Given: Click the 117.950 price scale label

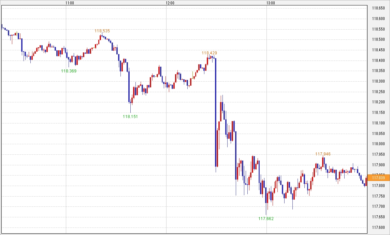Looking at the screenshot, I should pyautogui.click(x=379, y=154).
